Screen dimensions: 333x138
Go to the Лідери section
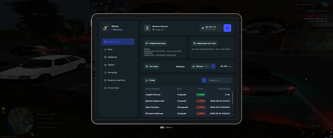[118, 65]
